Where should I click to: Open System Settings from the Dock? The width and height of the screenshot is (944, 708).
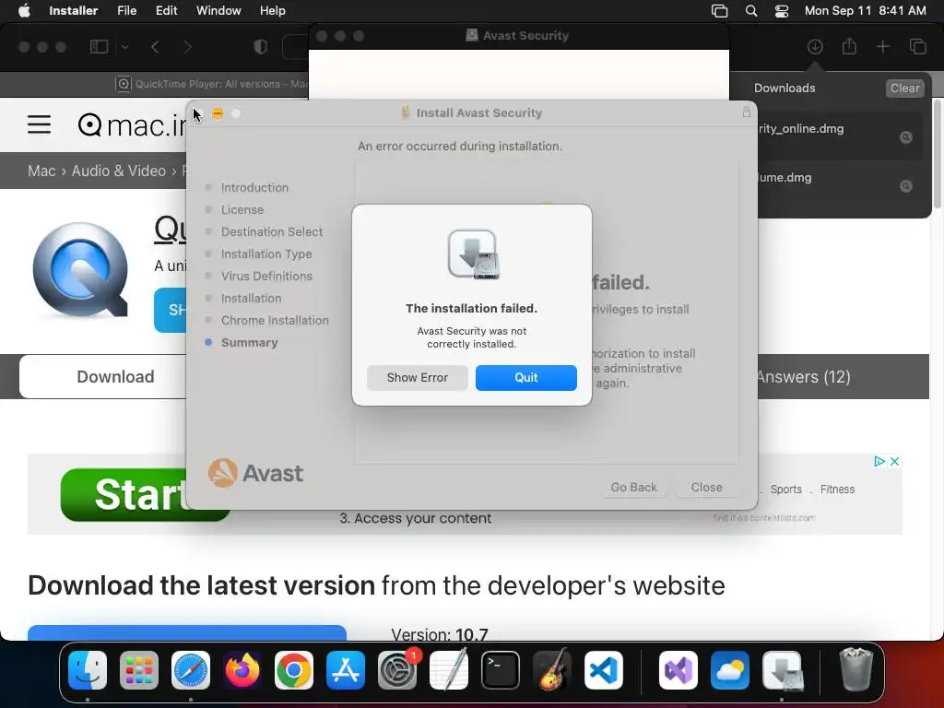[397, 670]
